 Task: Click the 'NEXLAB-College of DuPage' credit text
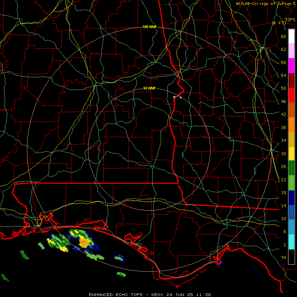pos(264,4)
